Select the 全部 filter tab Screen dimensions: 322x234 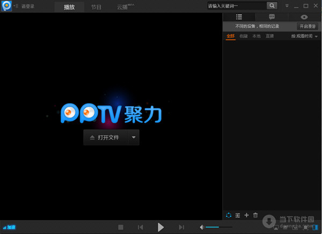[x=230, y=36]
